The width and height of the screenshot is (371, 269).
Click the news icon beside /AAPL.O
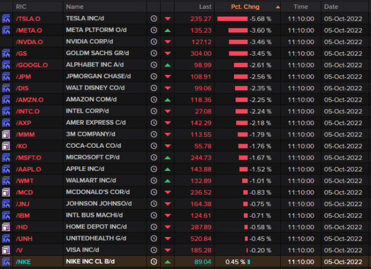6,169
